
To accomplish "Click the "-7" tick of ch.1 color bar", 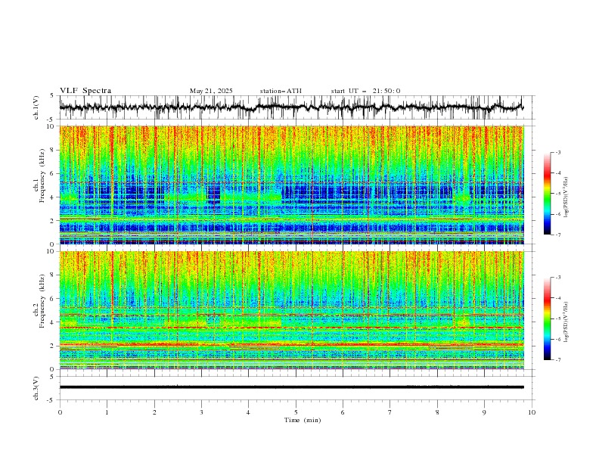I will point(557,235).
